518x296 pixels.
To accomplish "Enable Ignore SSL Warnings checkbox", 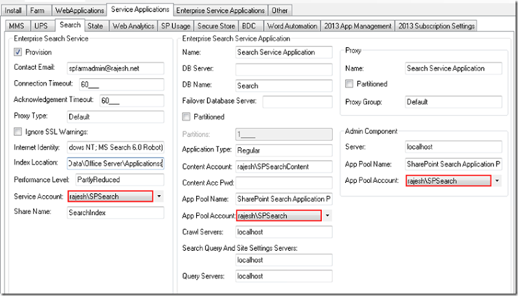I will [17, 132].
